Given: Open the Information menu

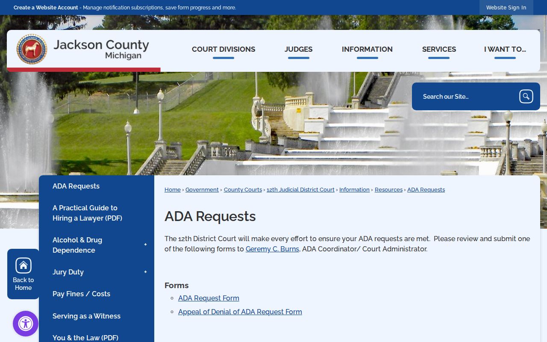Looking at the screenshot, I should (367, 50).
